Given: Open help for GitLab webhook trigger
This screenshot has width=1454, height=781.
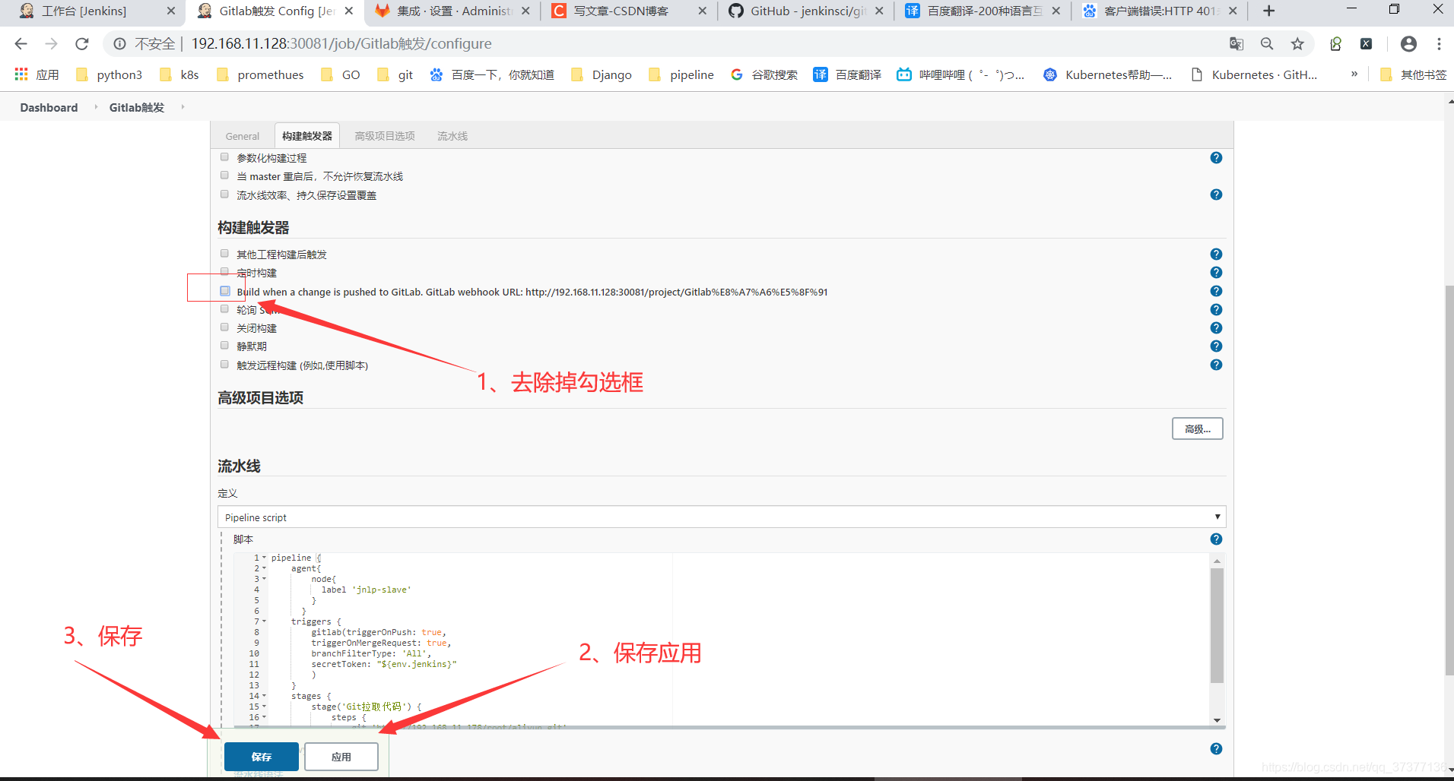Looking at the screenshot, I should point(1216,291).
